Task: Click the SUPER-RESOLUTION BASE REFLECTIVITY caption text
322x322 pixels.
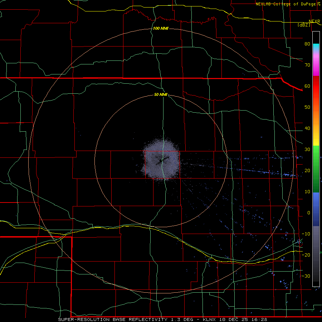Action: pyautogui.click(x=113, y=319)
